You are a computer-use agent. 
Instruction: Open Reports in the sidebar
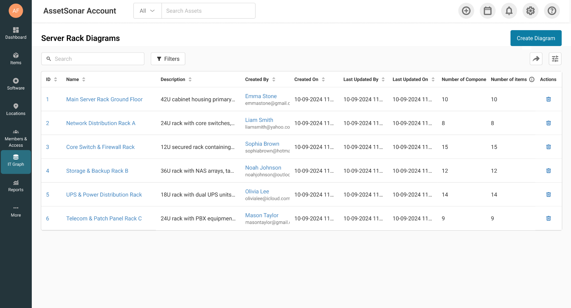click(x=16, y=186)
